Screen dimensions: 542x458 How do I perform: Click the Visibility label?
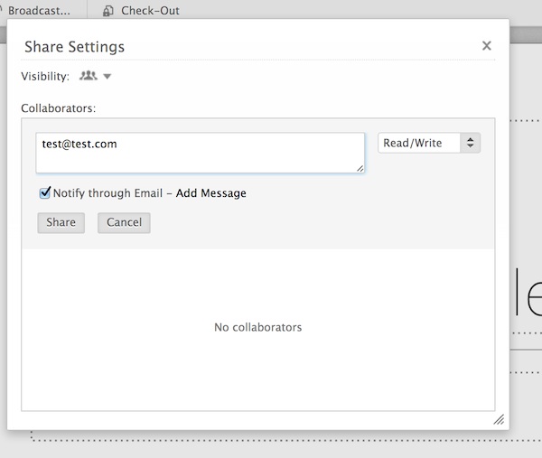tap(45, 76)
